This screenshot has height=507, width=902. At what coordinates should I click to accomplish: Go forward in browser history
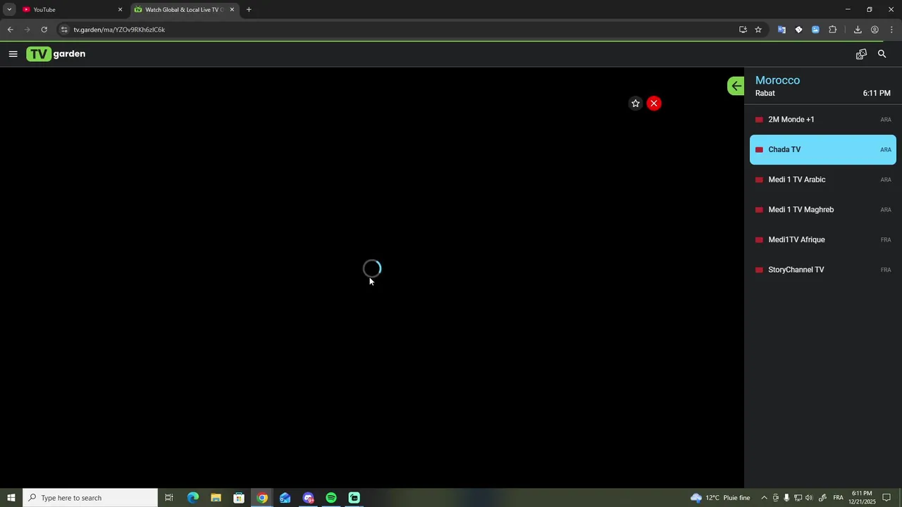tap(27, 30)
